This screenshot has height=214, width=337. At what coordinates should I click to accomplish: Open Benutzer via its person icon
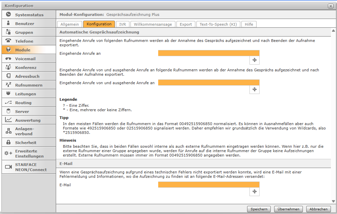tap(8, 23)
